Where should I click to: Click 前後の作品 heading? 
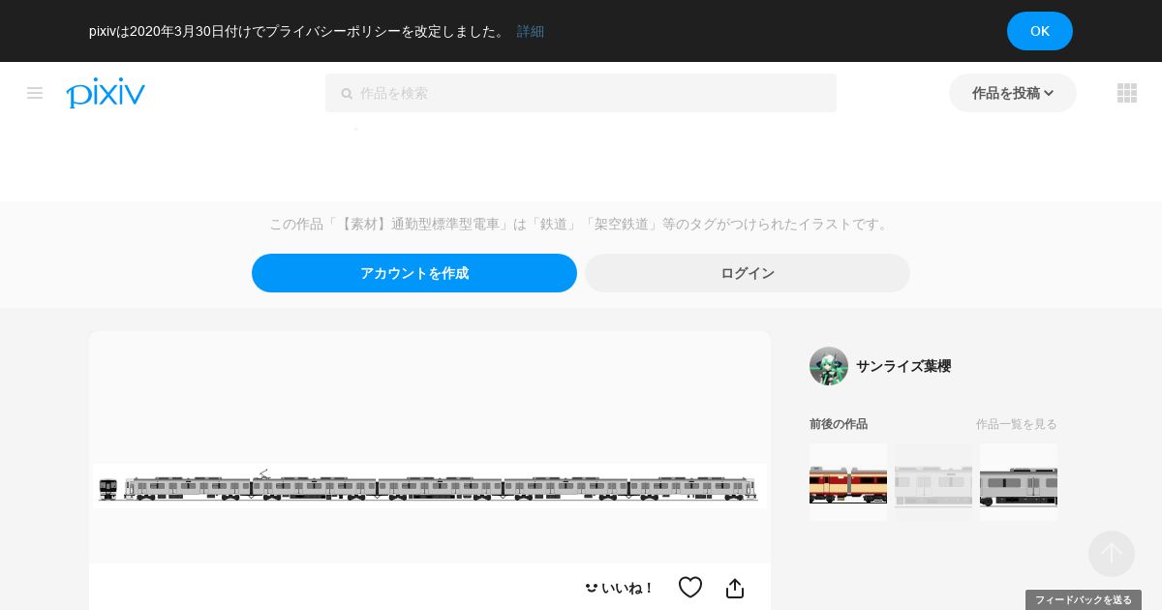pos(839,424)
